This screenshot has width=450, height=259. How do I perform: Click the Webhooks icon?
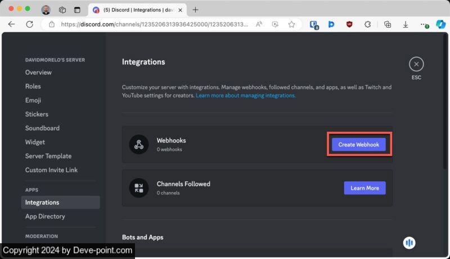coord(138,145)
